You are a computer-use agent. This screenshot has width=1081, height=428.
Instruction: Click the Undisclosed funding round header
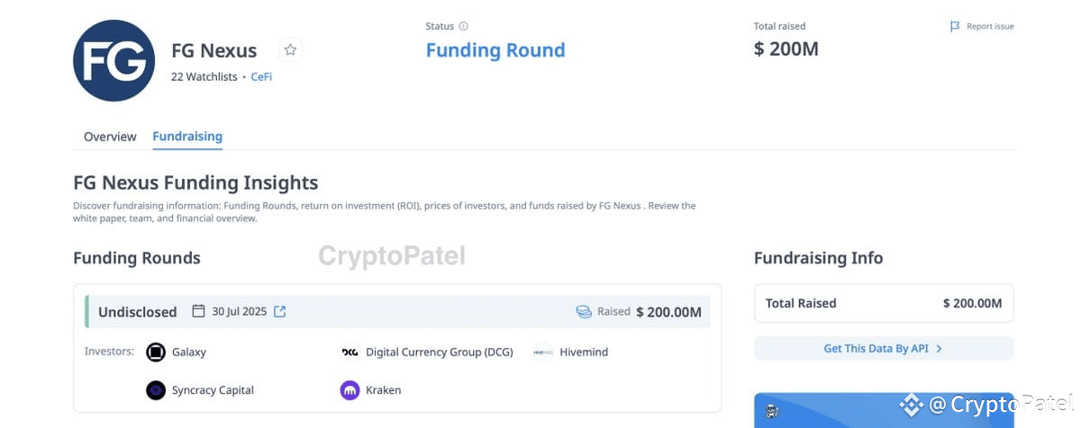tap(138, 312)
